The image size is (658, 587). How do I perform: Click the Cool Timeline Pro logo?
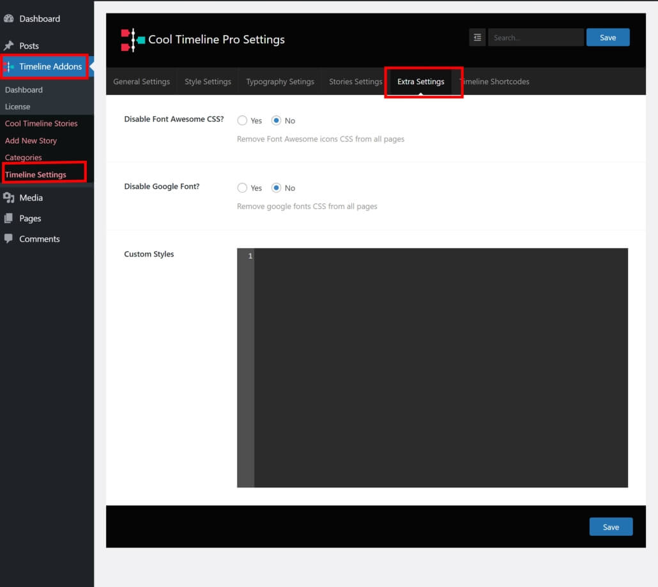click(x=133, y=40)
